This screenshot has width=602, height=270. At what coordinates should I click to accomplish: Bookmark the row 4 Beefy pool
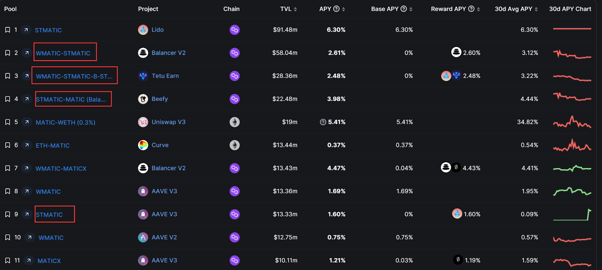pyautogui.click(x=8, y=99)
